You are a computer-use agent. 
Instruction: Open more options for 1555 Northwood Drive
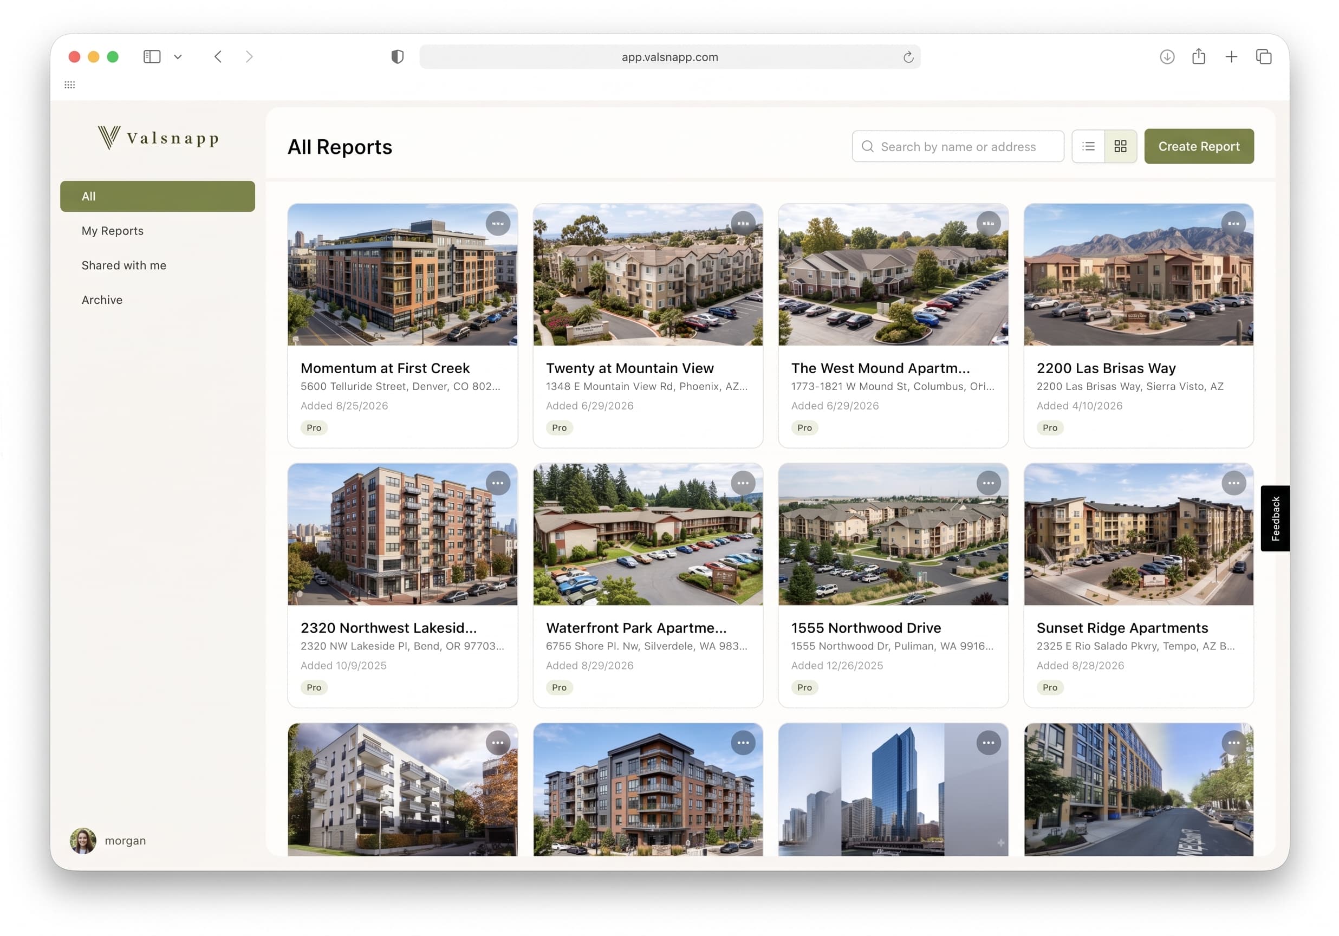point(989,483)
